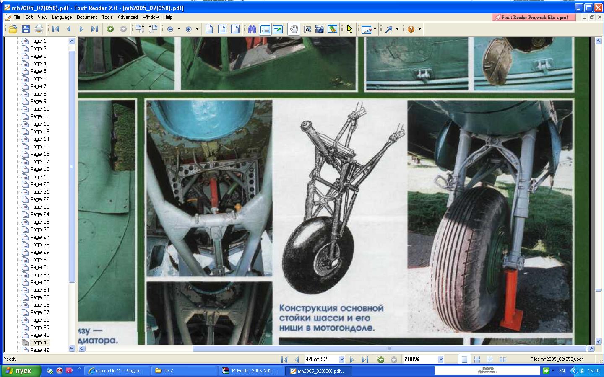
Task: Click the Snapshot camera tool
Action: coord(320,29)
